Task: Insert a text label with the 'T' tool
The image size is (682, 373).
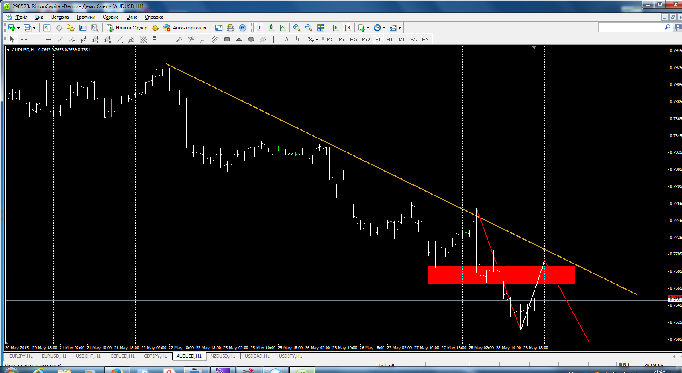Action: 299,40
